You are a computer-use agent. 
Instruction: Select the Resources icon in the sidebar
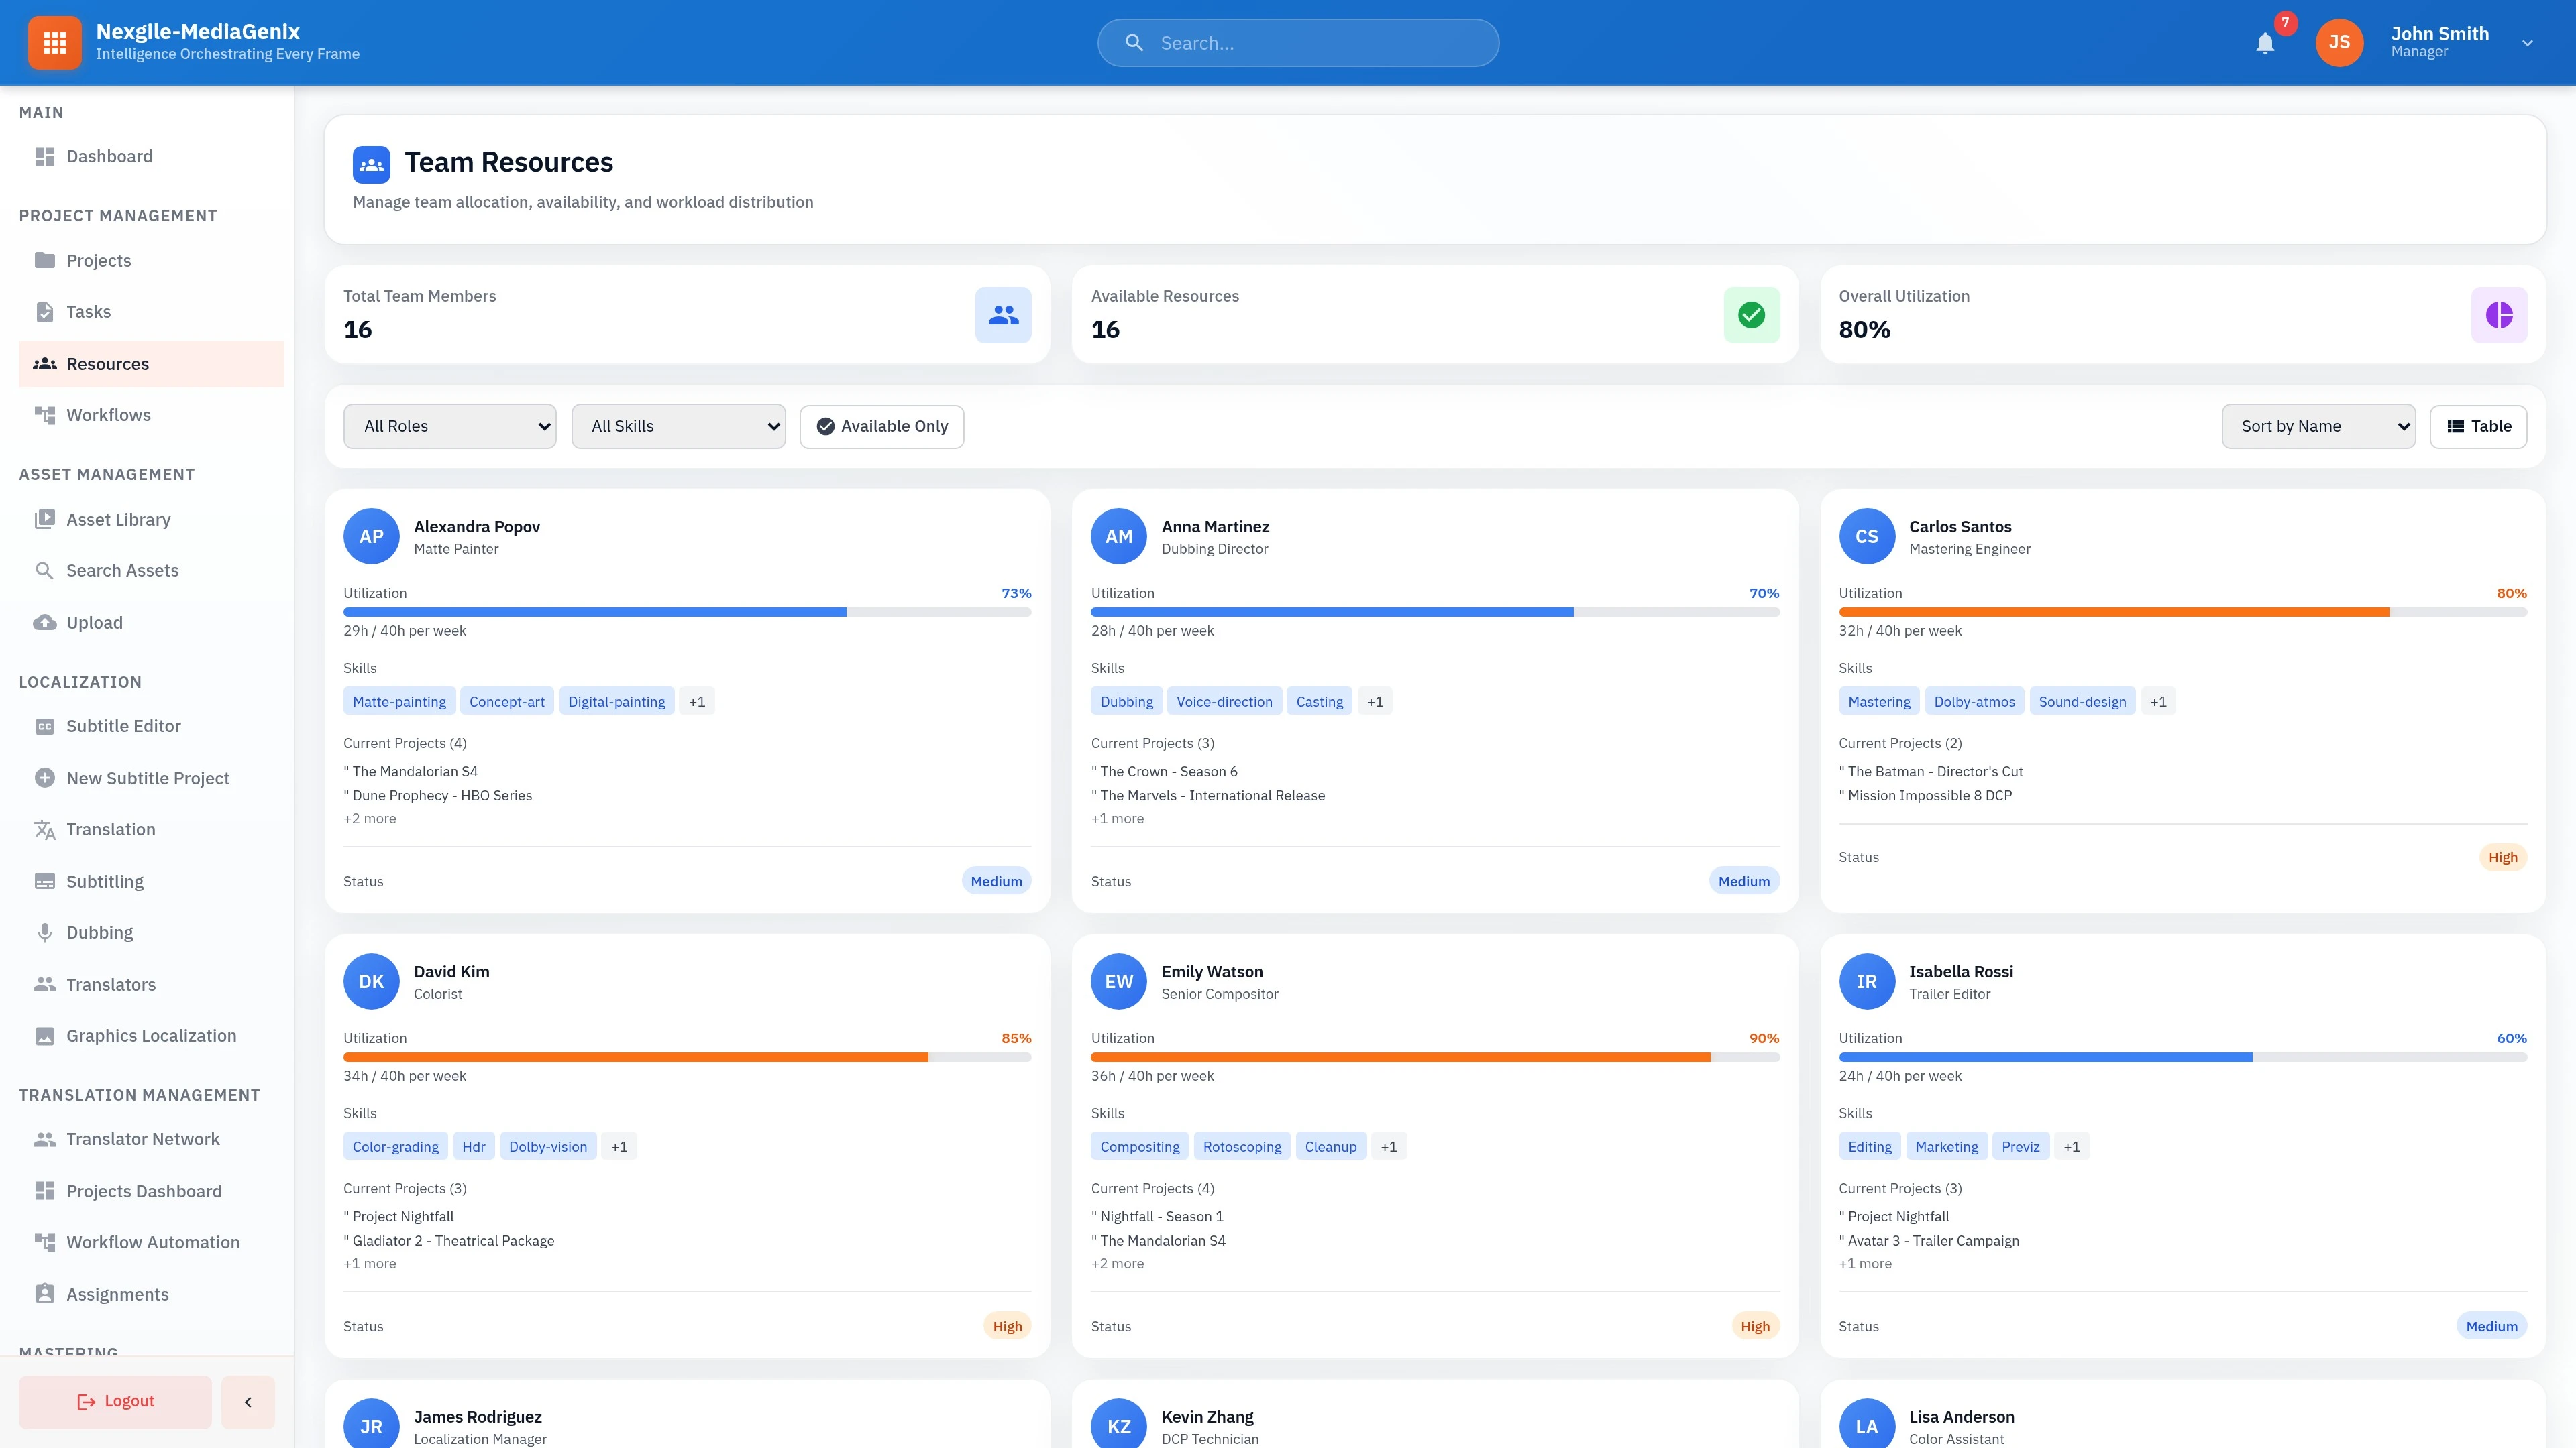coord(45,364)
